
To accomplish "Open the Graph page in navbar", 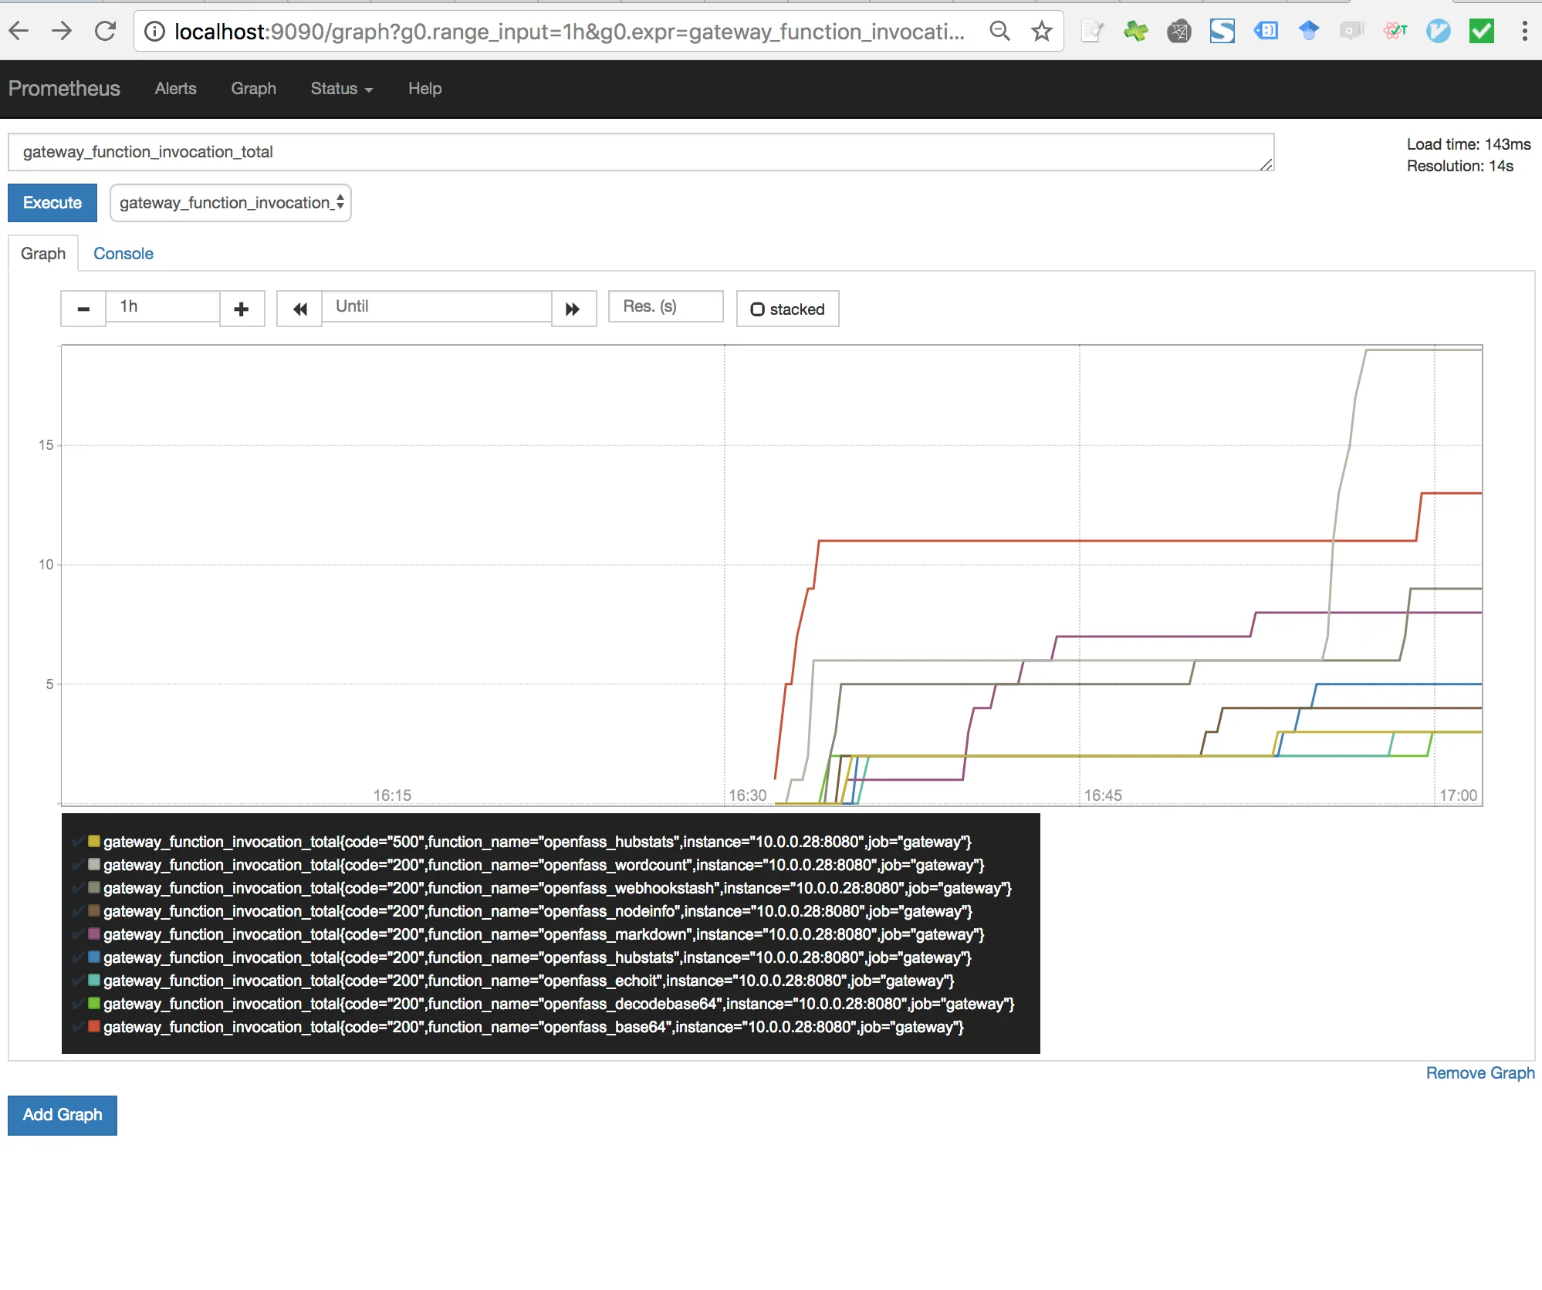I will tap(253, 89).
